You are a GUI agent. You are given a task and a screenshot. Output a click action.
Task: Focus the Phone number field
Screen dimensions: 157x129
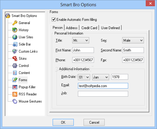83,60
